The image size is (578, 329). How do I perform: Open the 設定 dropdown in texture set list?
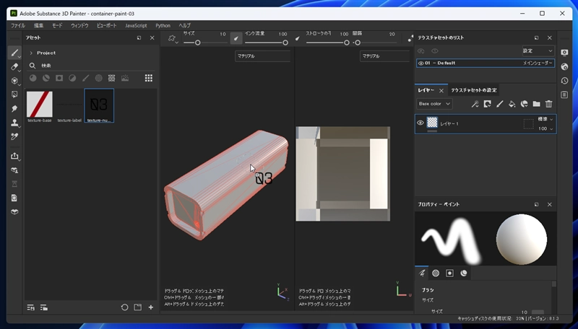tap(538, 51)
